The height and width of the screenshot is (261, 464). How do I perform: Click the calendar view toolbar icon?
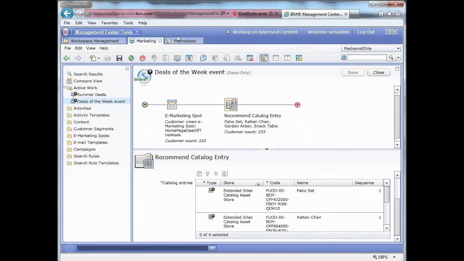coord(250,58)
